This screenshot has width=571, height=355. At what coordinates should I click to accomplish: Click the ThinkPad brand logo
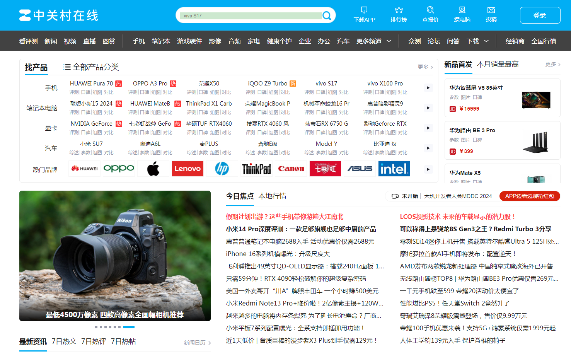[x=256, y=169]
